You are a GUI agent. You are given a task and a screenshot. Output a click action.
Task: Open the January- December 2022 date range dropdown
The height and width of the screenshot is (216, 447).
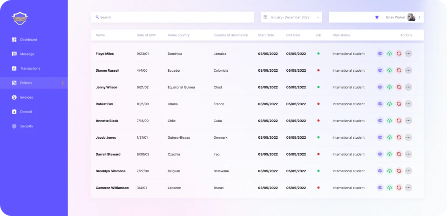291,17
